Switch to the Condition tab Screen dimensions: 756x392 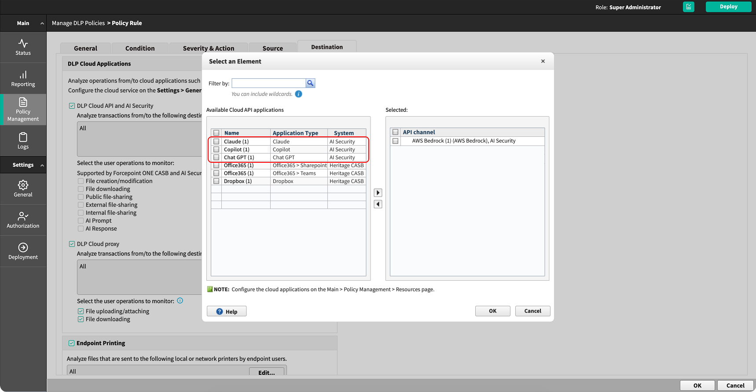click(140, 48)
